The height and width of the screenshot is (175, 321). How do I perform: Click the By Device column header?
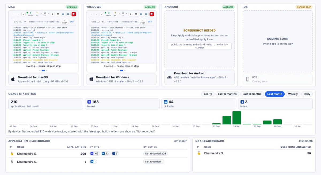pyautogui.click(x=150, y=147)
